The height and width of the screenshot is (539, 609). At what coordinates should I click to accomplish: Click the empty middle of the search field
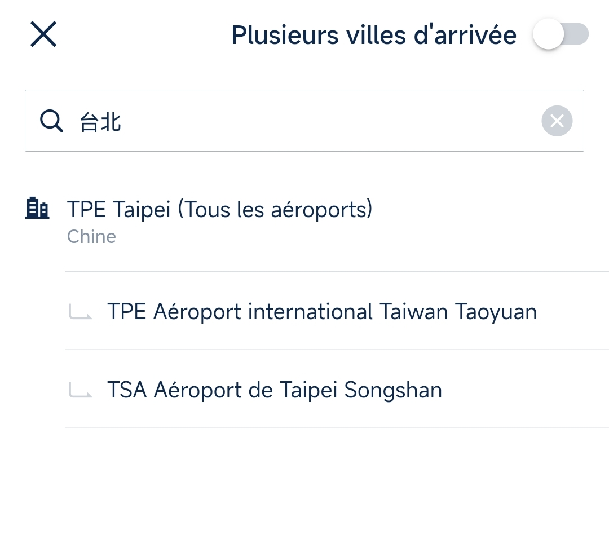[327, 121]
